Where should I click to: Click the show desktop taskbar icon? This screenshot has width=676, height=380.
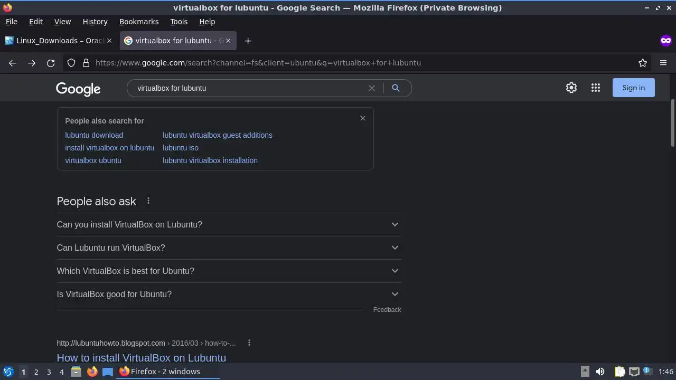[x=108, y=372]
